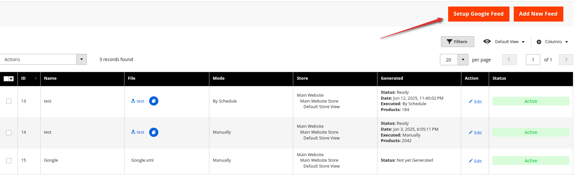Edit the Google feed row
Image resolution: width=579 pixels, height=179 pixels.
[x=475, y=161]
